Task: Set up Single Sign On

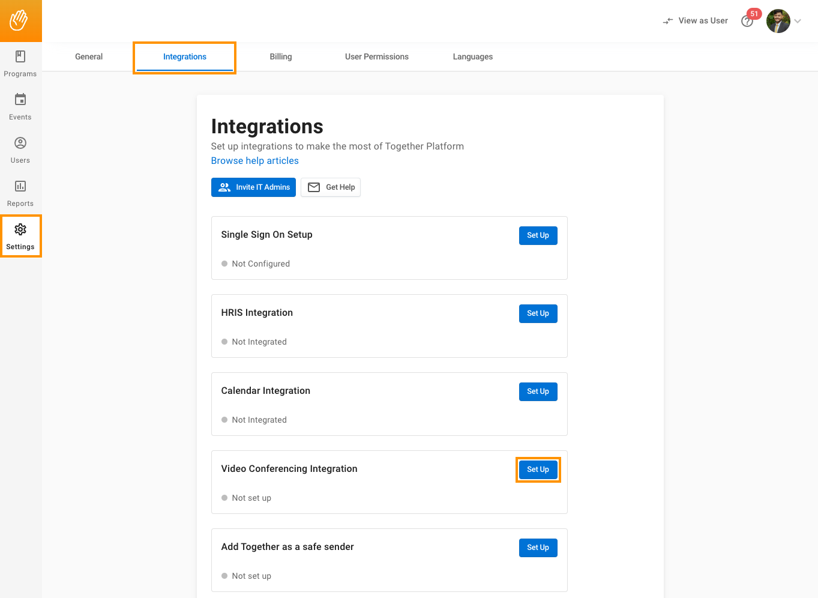Action: (538, 235)
